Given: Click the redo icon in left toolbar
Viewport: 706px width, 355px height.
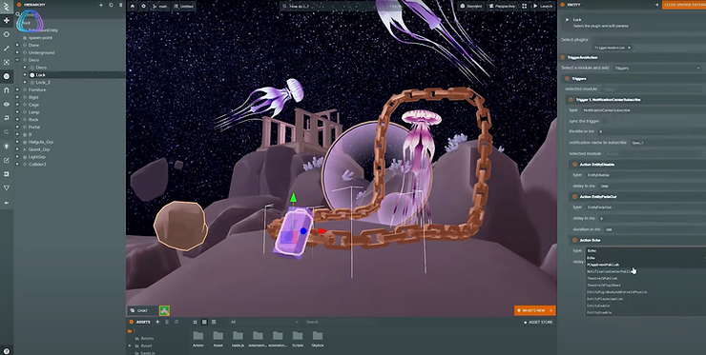Looking at the screenshot, I should click(x=7, y=131).
